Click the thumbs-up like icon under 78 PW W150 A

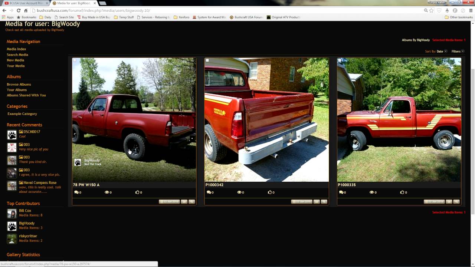click(137, 192)
